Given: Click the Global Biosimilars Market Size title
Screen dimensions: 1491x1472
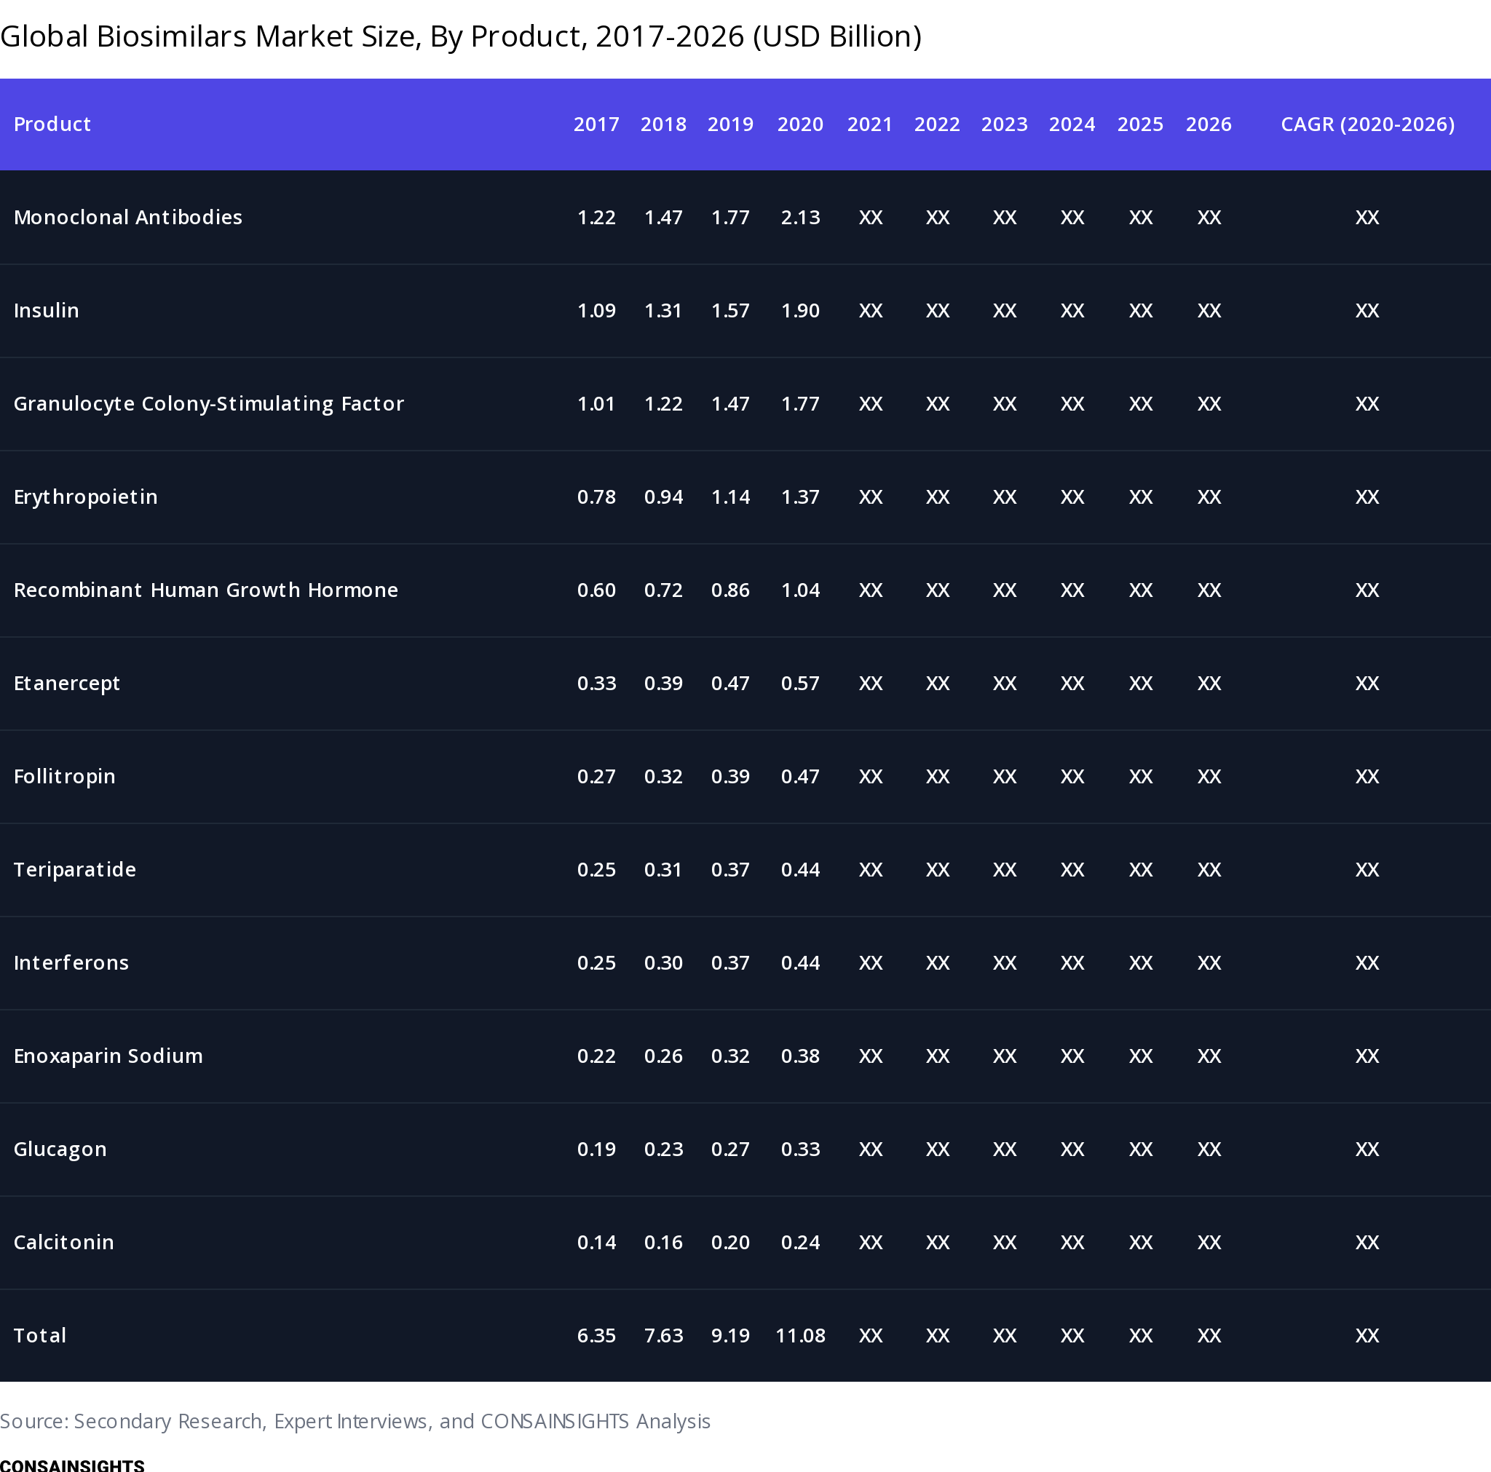Looking at the screenshot, I should coord(461,36).
